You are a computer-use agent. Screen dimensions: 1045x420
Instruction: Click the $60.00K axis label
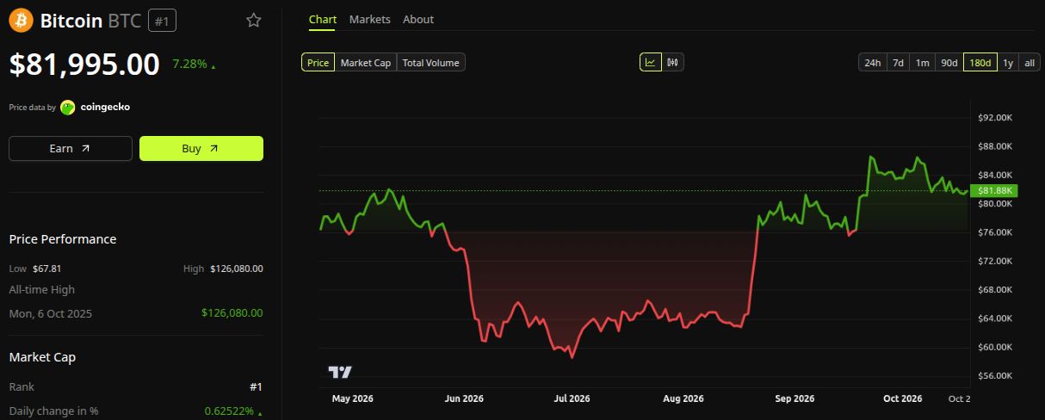tap(994, 347)
